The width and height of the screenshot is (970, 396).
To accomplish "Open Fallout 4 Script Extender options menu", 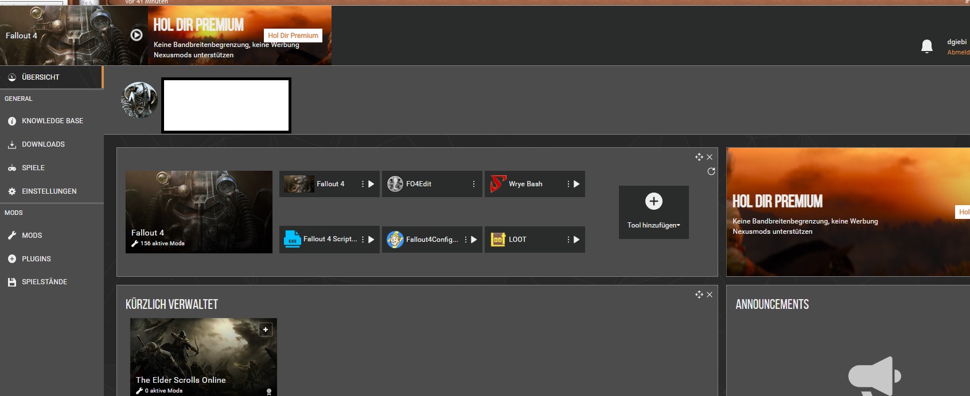I will [x=363, y=240].
